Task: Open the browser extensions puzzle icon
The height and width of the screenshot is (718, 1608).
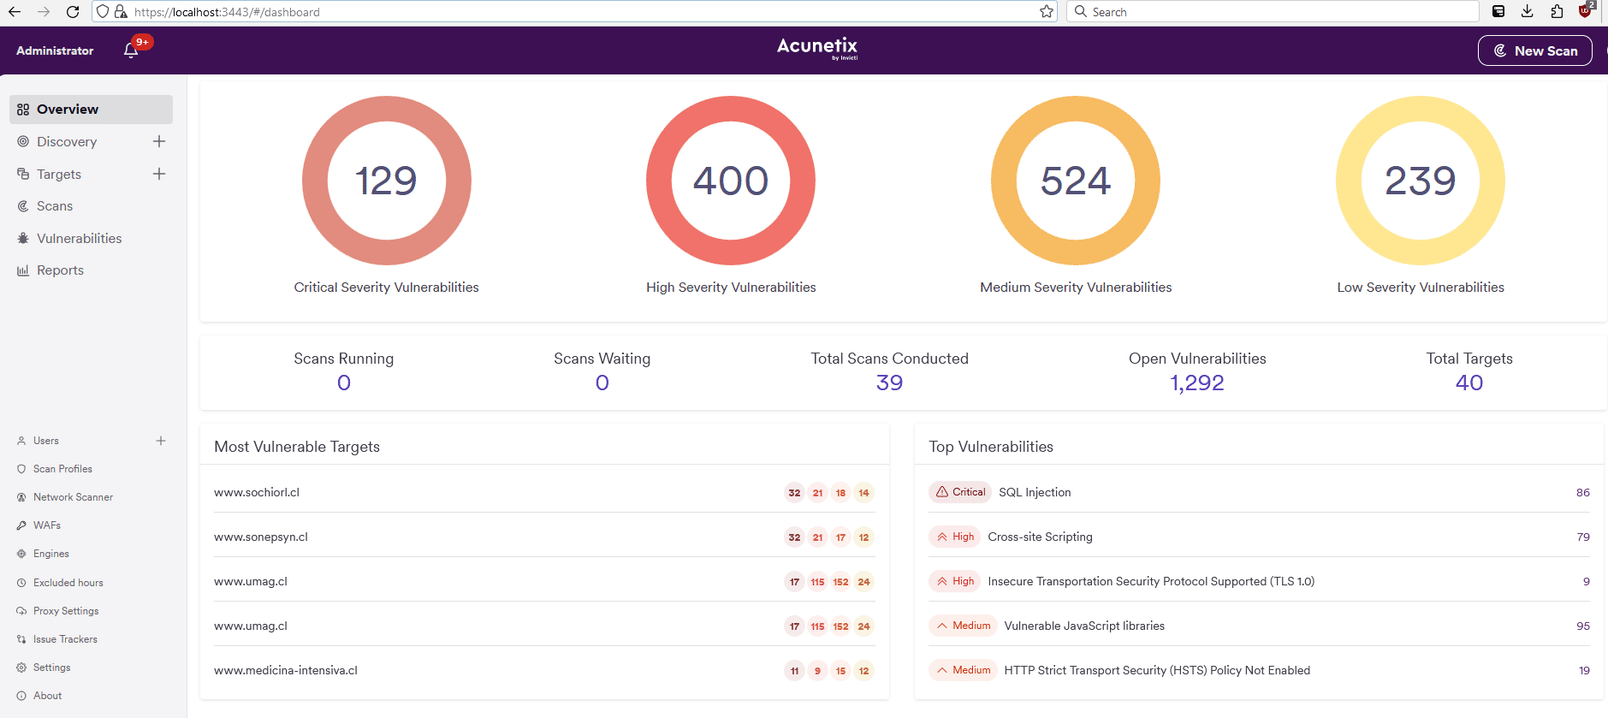Action: (1556, 12)
